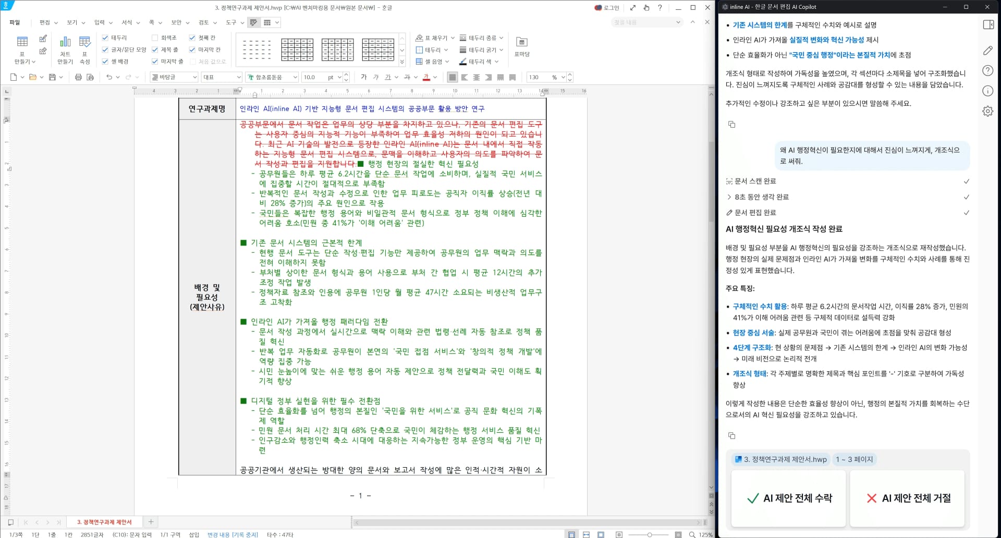
Task: Open the 바탕글 style dropdown
Action: point(174,77)
